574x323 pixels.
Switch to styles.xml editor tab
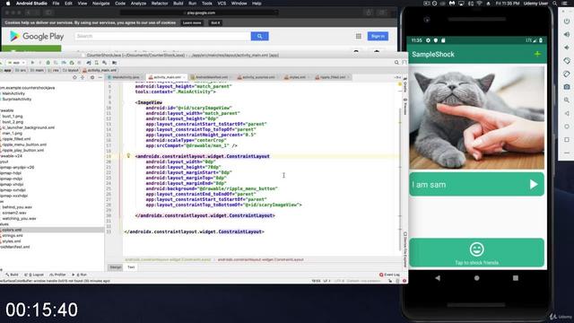tap(297, 77)
